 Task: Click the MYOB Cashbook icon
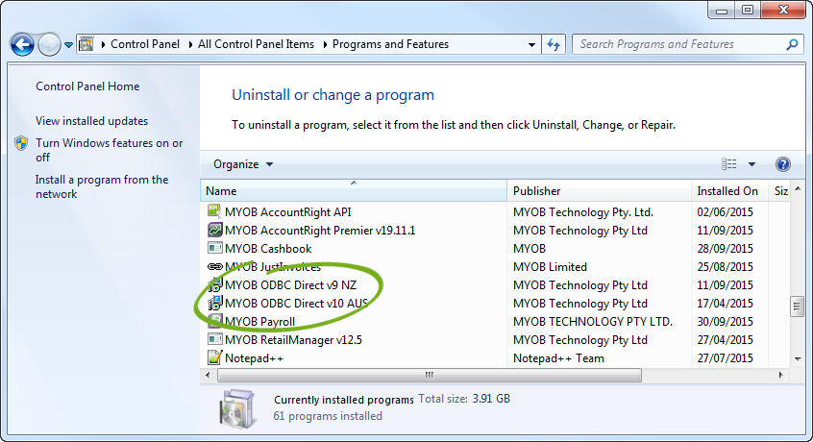click(x=214, y=248)
